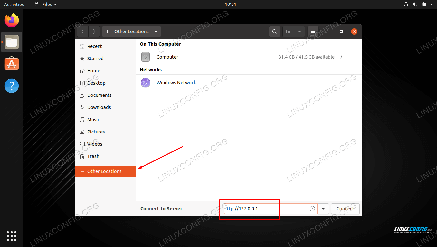Image resolution: width=437 pixels, height=247 pixels.
Task: Expand the view options dropdown arrow
Action: point(299,32)
